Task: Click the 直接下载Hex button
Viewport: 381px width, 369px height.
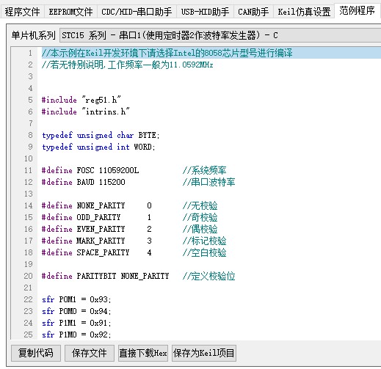Action: click(x=143, y=353)
